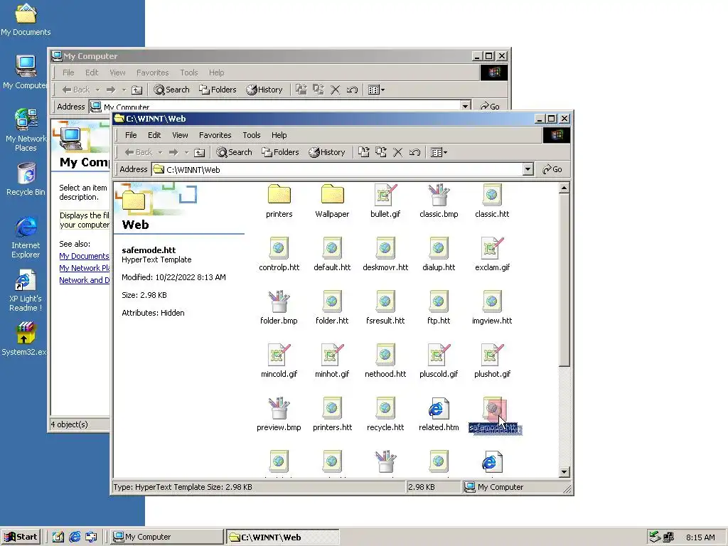
Task: Open My Documents link in My Computer pane
Action: coord(84,256)
